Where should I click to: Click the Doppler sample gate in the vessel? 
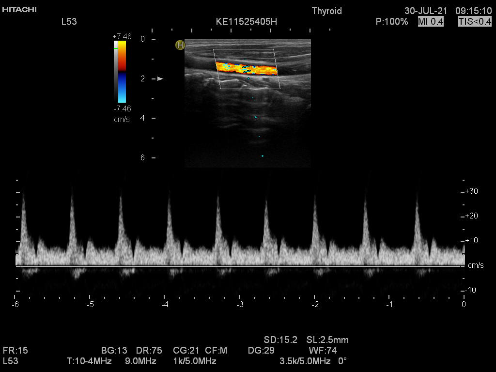(x=247, y=69)
